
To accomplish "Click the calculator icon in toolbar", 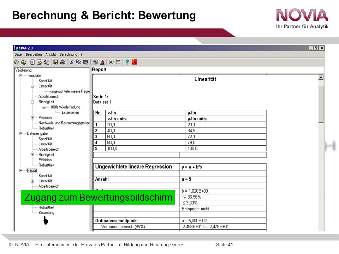I will pos(95,62).
